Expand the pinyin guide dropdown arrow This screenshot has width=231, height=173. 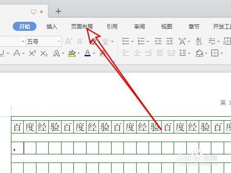113,41
